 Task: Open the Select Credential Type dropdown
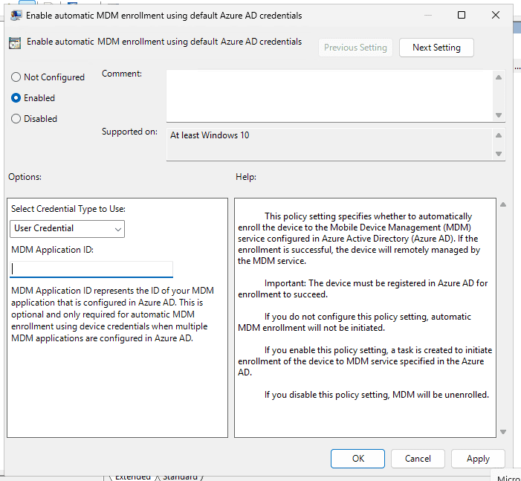click(x=67, y=229)
